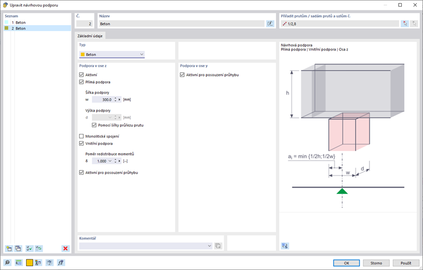Click the arrow menu next to δ value
The image size is (423, 270).
point(119,161)
